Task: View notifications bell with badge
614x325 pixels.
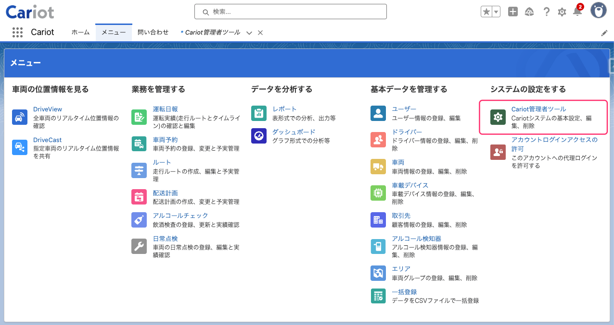Action: point(577,11)
